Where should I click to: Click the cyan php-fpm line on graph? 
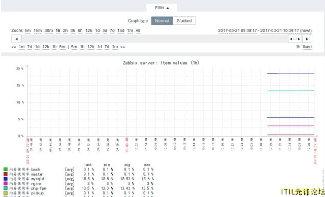[290, 90]
